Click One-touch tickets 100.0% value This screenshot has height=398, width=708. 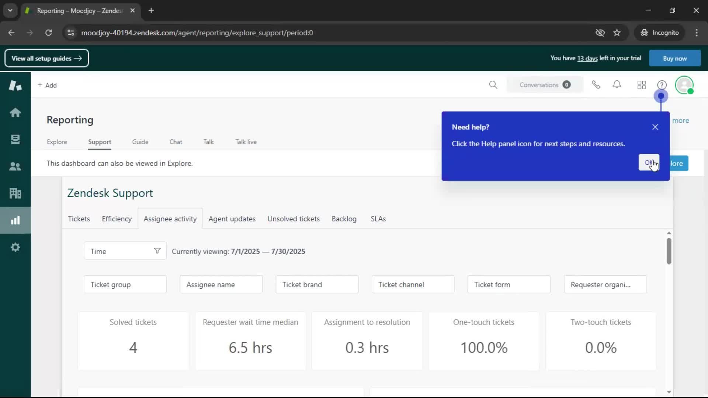[484, 348]
